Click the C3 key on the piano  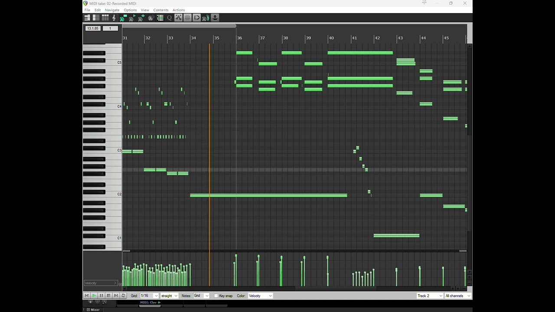click(x=114, y=150)
